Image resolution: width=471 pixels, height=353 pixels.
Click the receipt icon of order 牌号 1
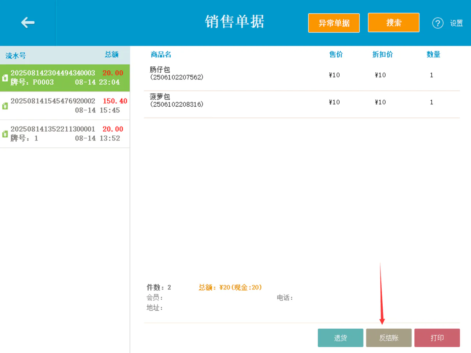5,134
